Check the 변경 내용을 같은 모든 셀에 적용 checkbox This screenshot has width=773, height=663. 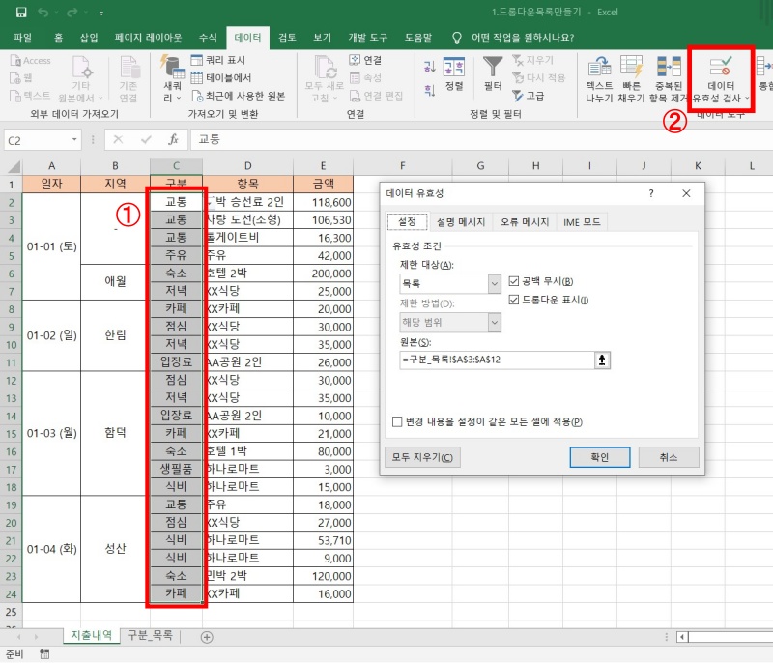click(x=393, y=421)
